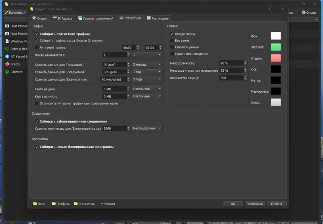Switch to the Расписание tab

click(x=158, y=18)
